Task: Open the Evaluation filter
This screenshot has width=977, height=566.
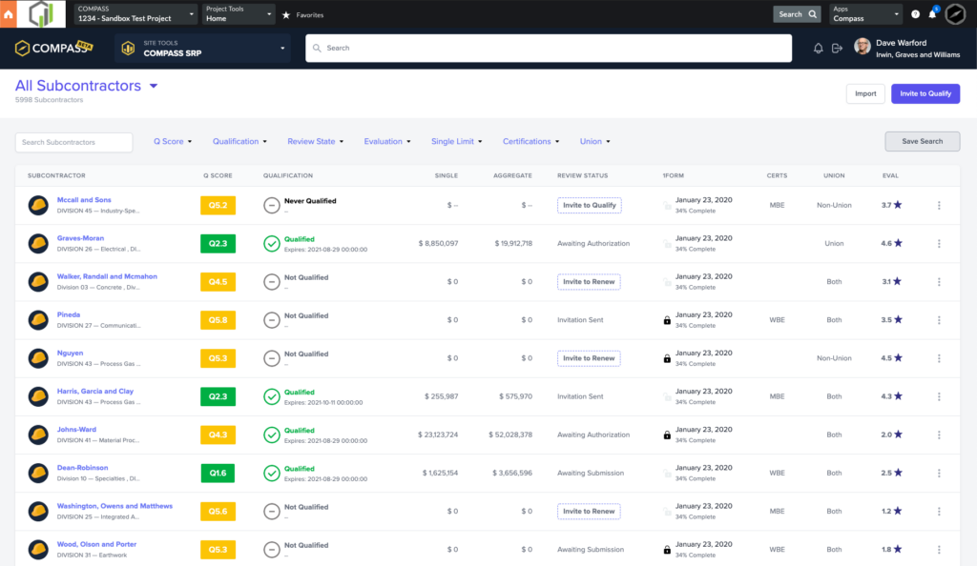Action: [x=387, y=141]
